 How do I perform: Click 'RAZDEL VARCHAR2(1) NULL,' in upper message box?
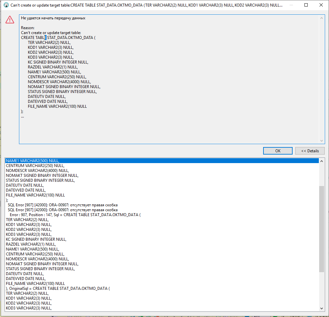[x=53, y=67]
